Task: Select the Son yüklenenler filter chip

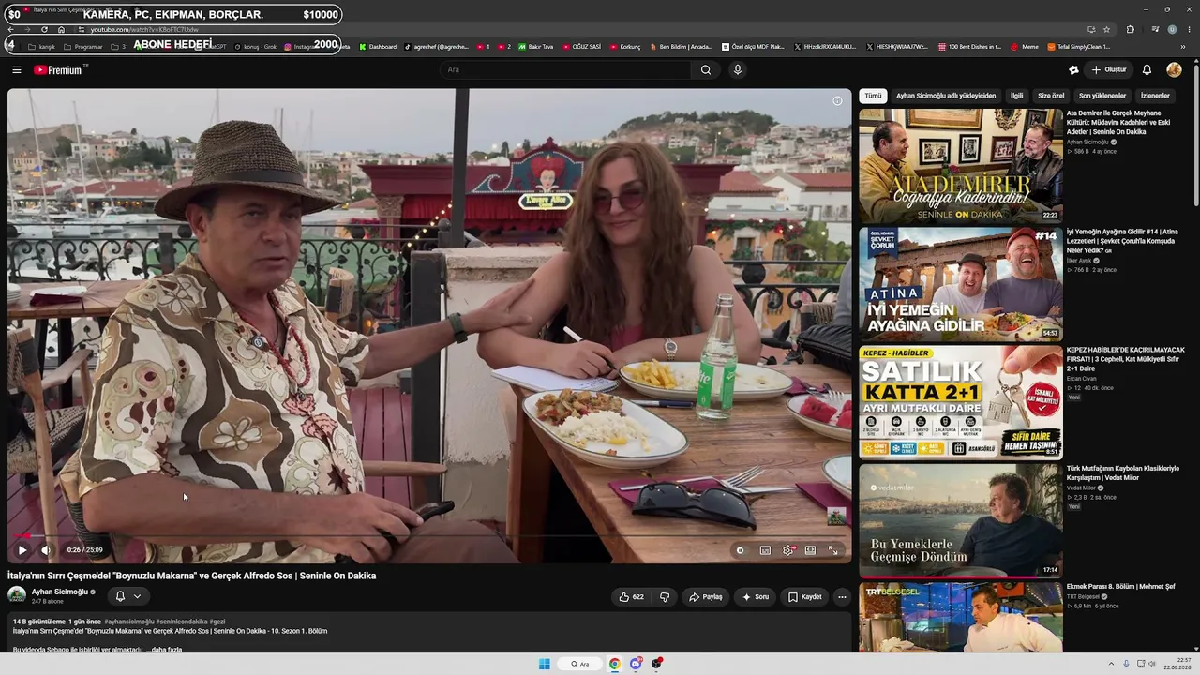Action: (x=1102, y=96)
